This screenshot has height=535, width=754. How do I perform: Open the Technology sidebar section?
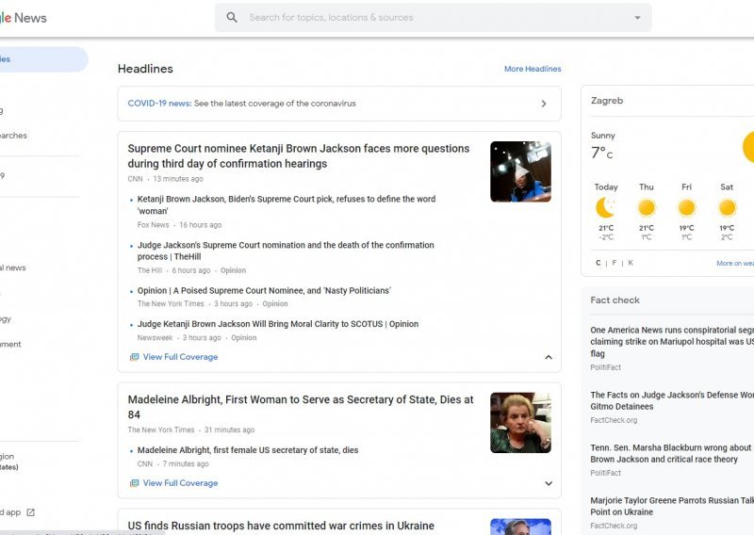6,318
